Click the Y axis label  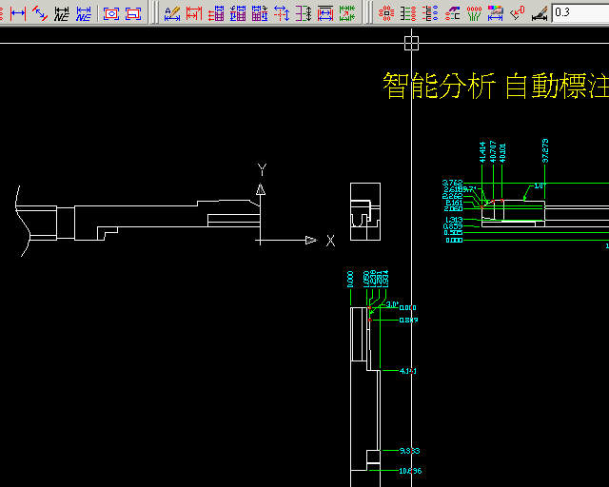click(x=263, y=169)
